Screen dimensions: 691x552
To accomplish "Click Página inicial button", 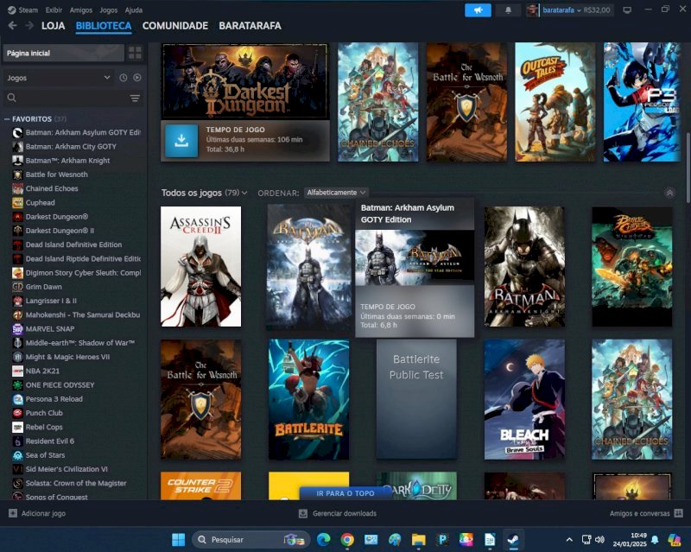I will pyautogui.click(x=63, y=53).
